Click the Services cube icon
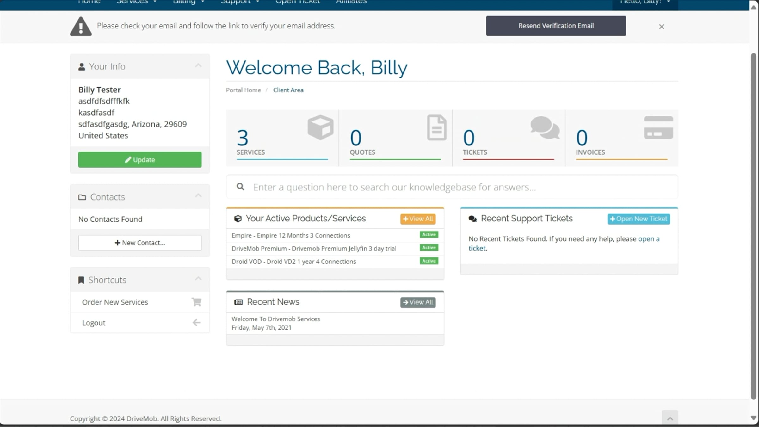The width and height of the screenshot is (759, 427). [x=320, y=127]
